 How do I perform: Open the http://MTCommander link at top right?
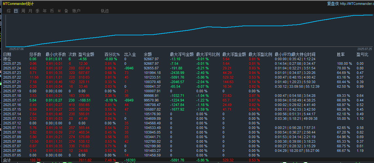tap(357, 4)
